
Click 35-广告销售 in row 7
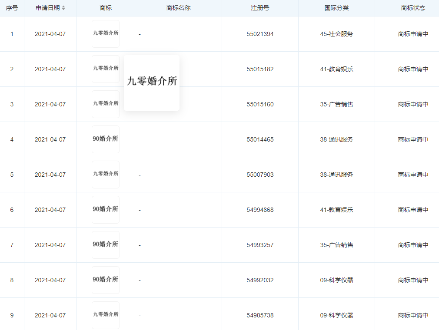click(336, 245)
